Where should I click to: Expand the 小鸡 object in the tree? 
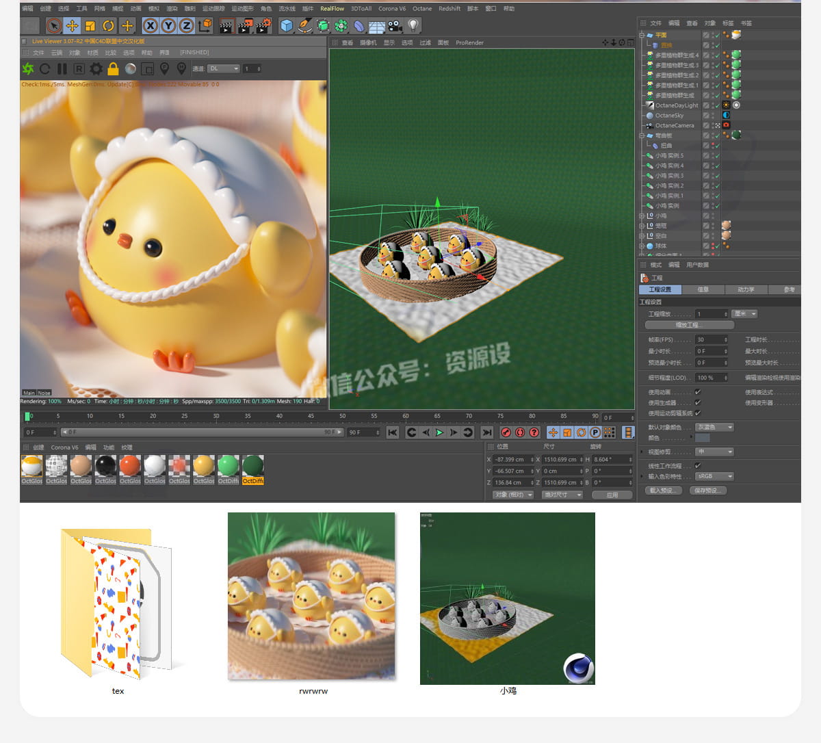[x=642, y=216]
